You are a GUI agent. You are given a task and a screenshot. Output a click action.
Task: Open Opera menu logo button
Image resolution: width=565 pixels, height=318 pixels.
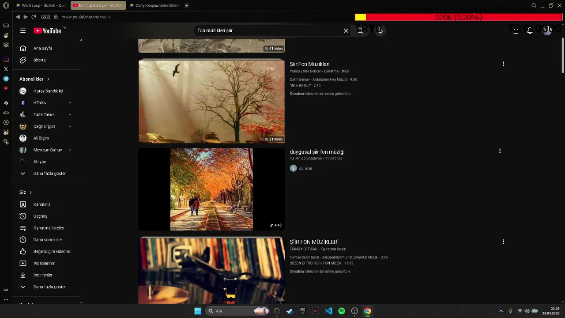coord(6,5)
